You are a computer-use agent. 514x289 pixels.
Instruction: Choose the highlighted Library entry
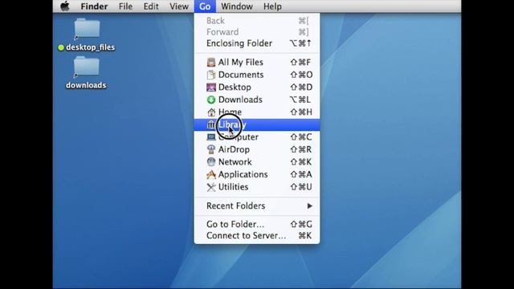[x=257, y=124]
